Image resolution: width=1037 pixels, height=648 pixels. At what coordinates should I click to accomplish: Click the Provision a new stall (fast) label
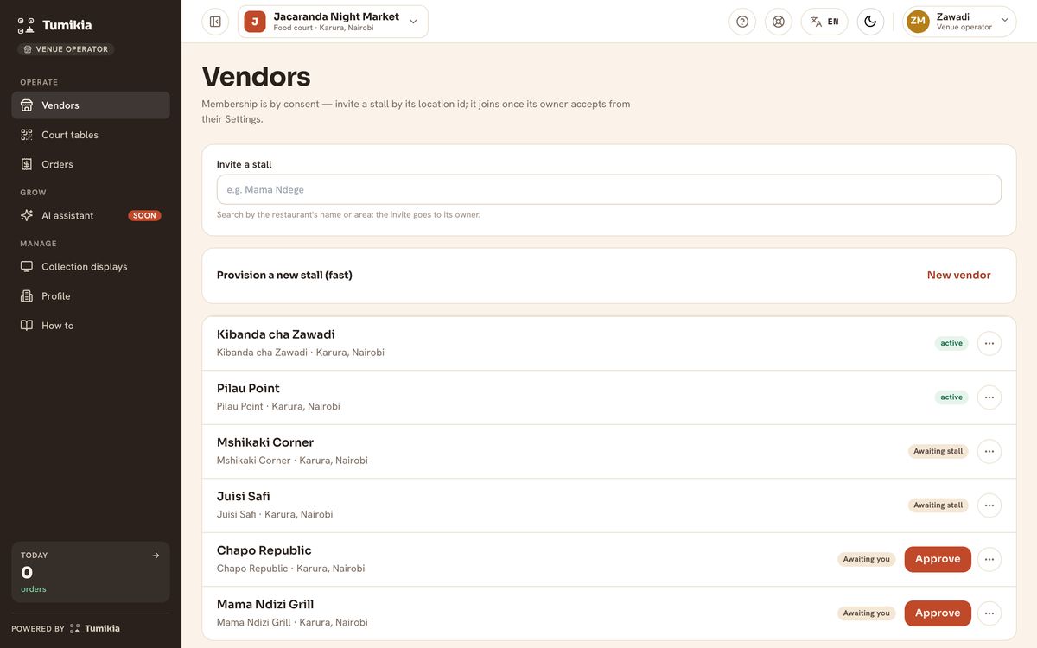pos(284,276)
